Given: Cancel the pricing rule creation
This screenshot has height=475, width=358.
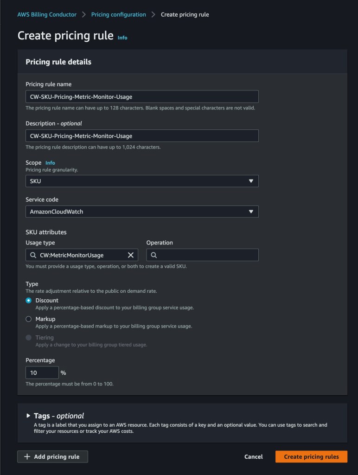Looking at the screenshot, I should 253,457.
